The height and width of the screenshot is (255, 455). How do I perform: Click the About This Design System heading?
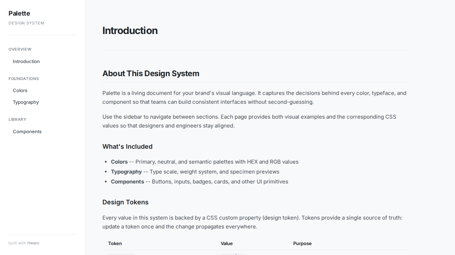pyautogui.click(x=151, y=73)
